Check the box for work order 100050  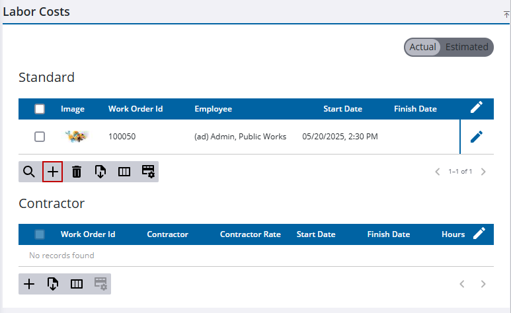pyautogui.click(x=40, y=137)
